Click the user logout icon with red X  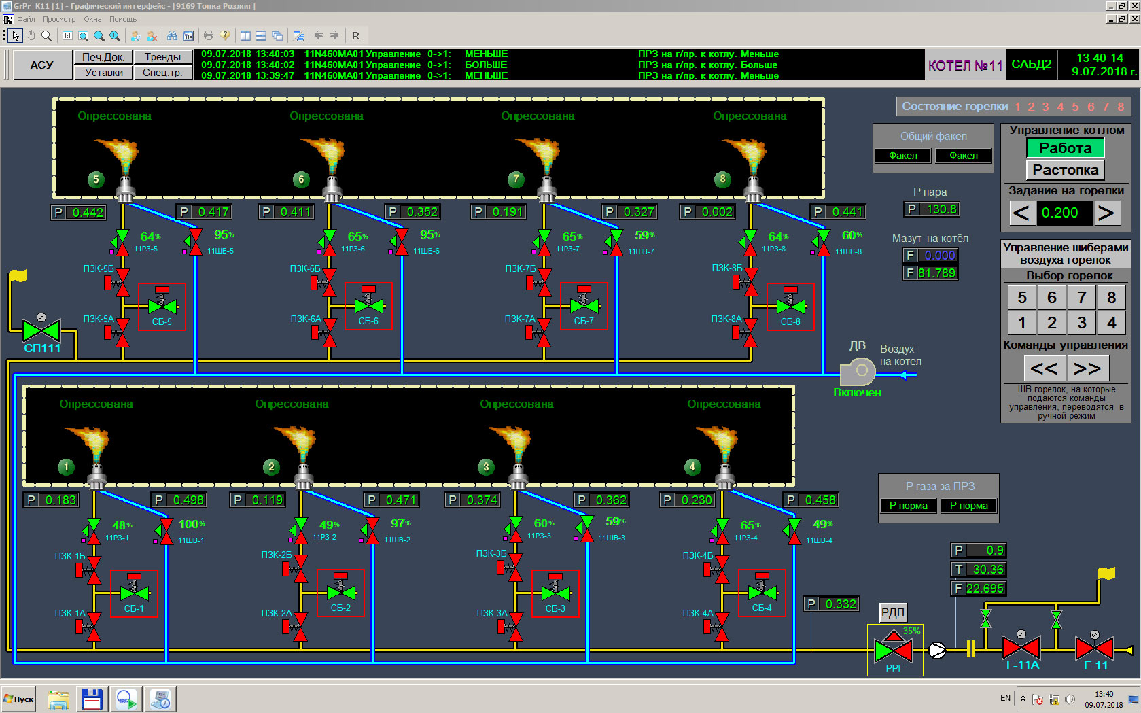[152, 35]
